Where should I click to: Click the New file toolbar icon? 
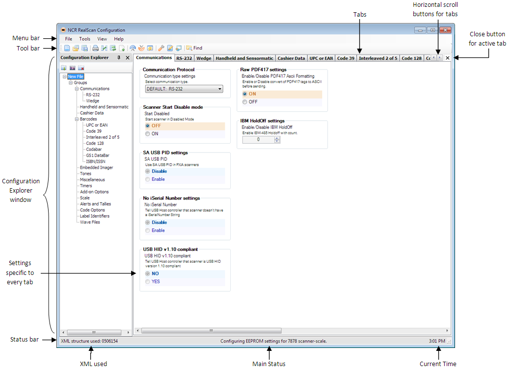(x=67, y=49)
